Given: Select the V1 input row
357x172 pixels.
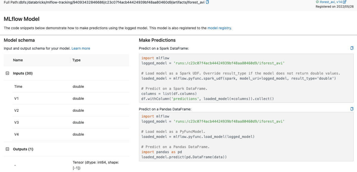Looking at the screenshot, I should [x=66, y=99].
